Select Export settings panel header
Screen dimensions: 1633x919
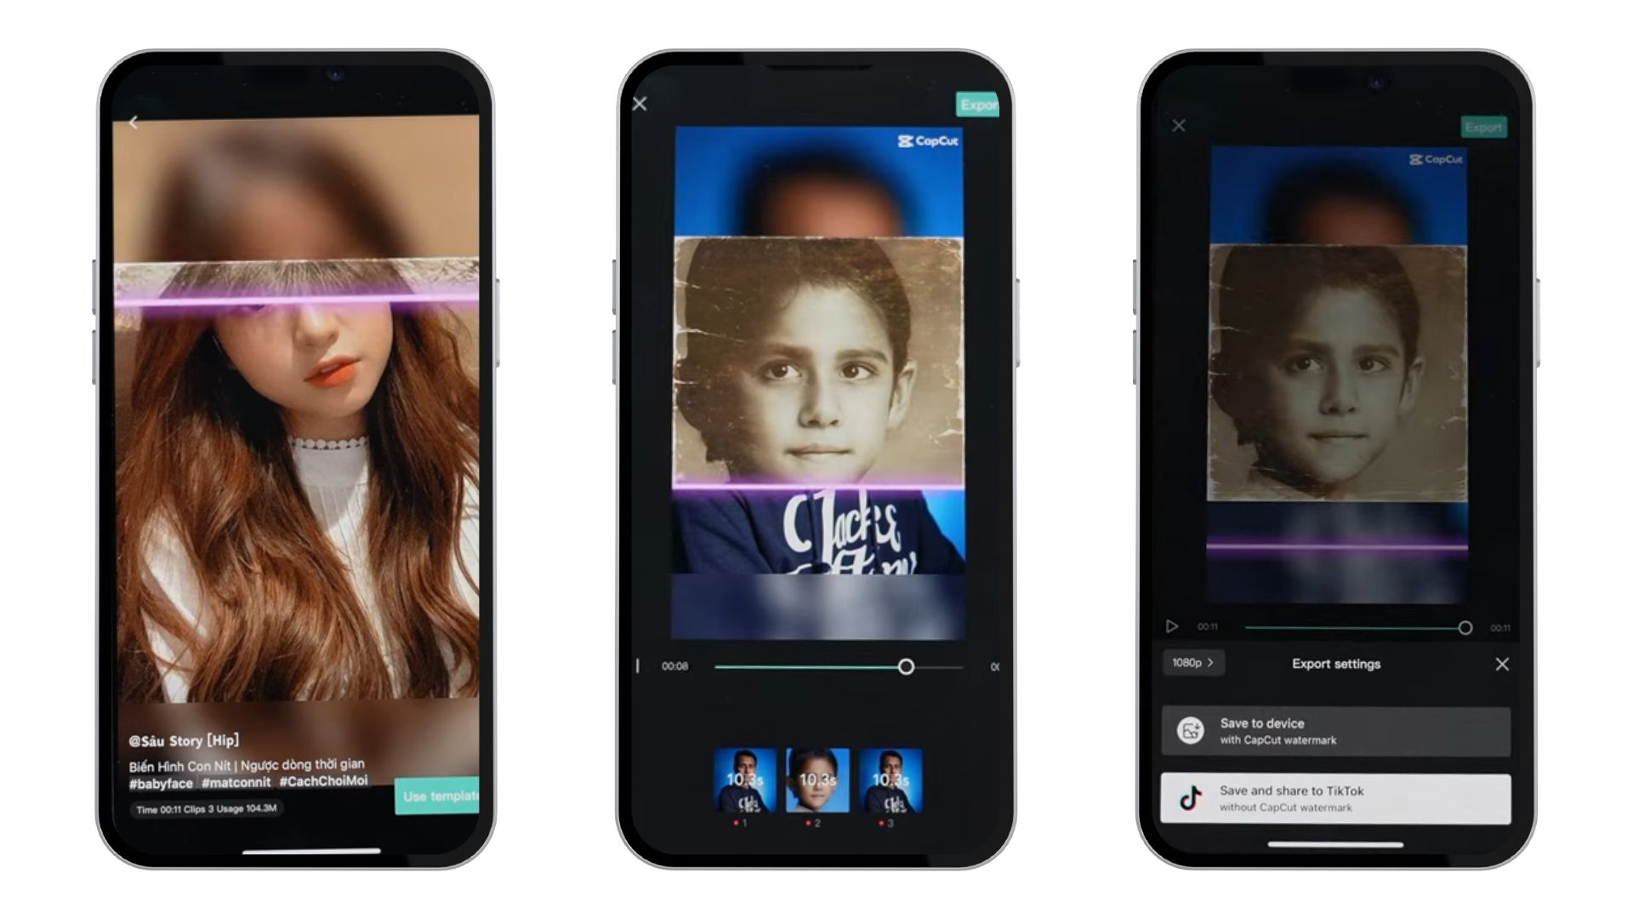click(x=1338, y=662)
